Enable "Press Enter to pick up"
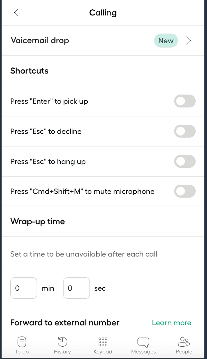The image size is (207, 359). [x=185, y=101]
